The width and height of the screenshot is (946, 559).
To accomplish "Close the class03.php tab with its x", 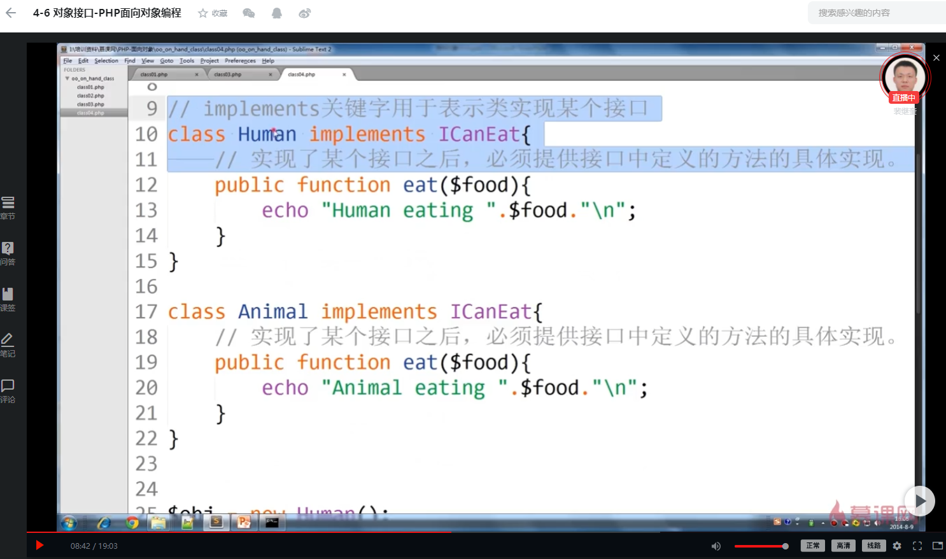I will coord(271,74).
